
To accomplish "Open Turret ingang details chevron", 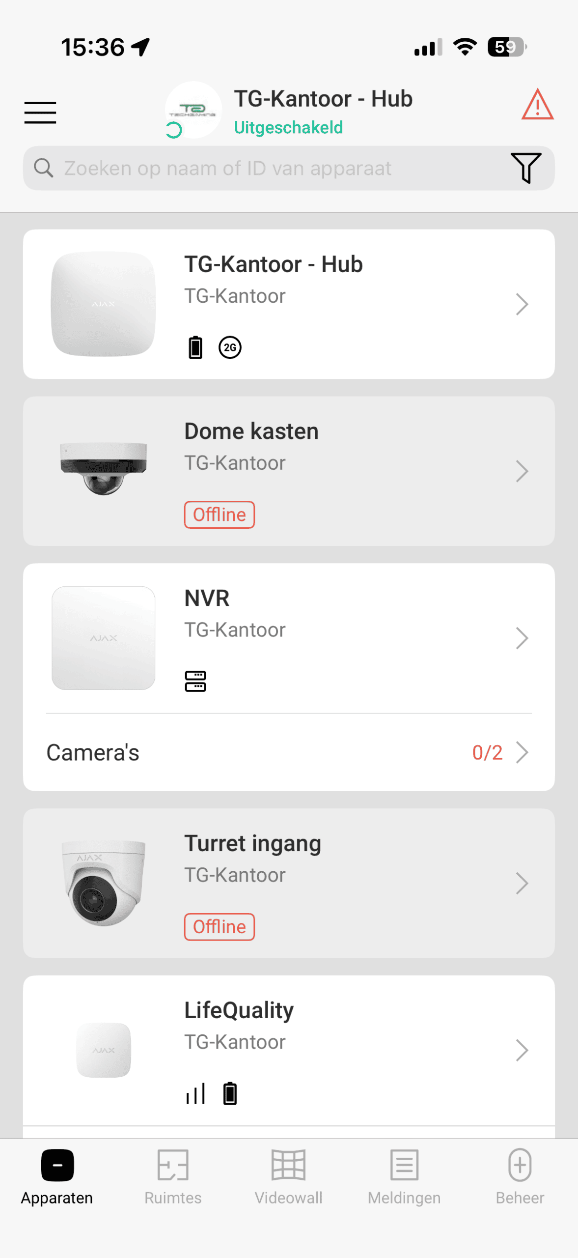I will (x=522, y=883).
